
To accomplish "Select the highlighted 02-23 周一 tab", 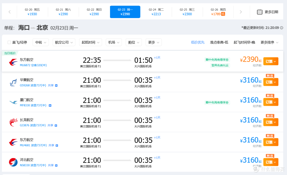I will (125, 12).
